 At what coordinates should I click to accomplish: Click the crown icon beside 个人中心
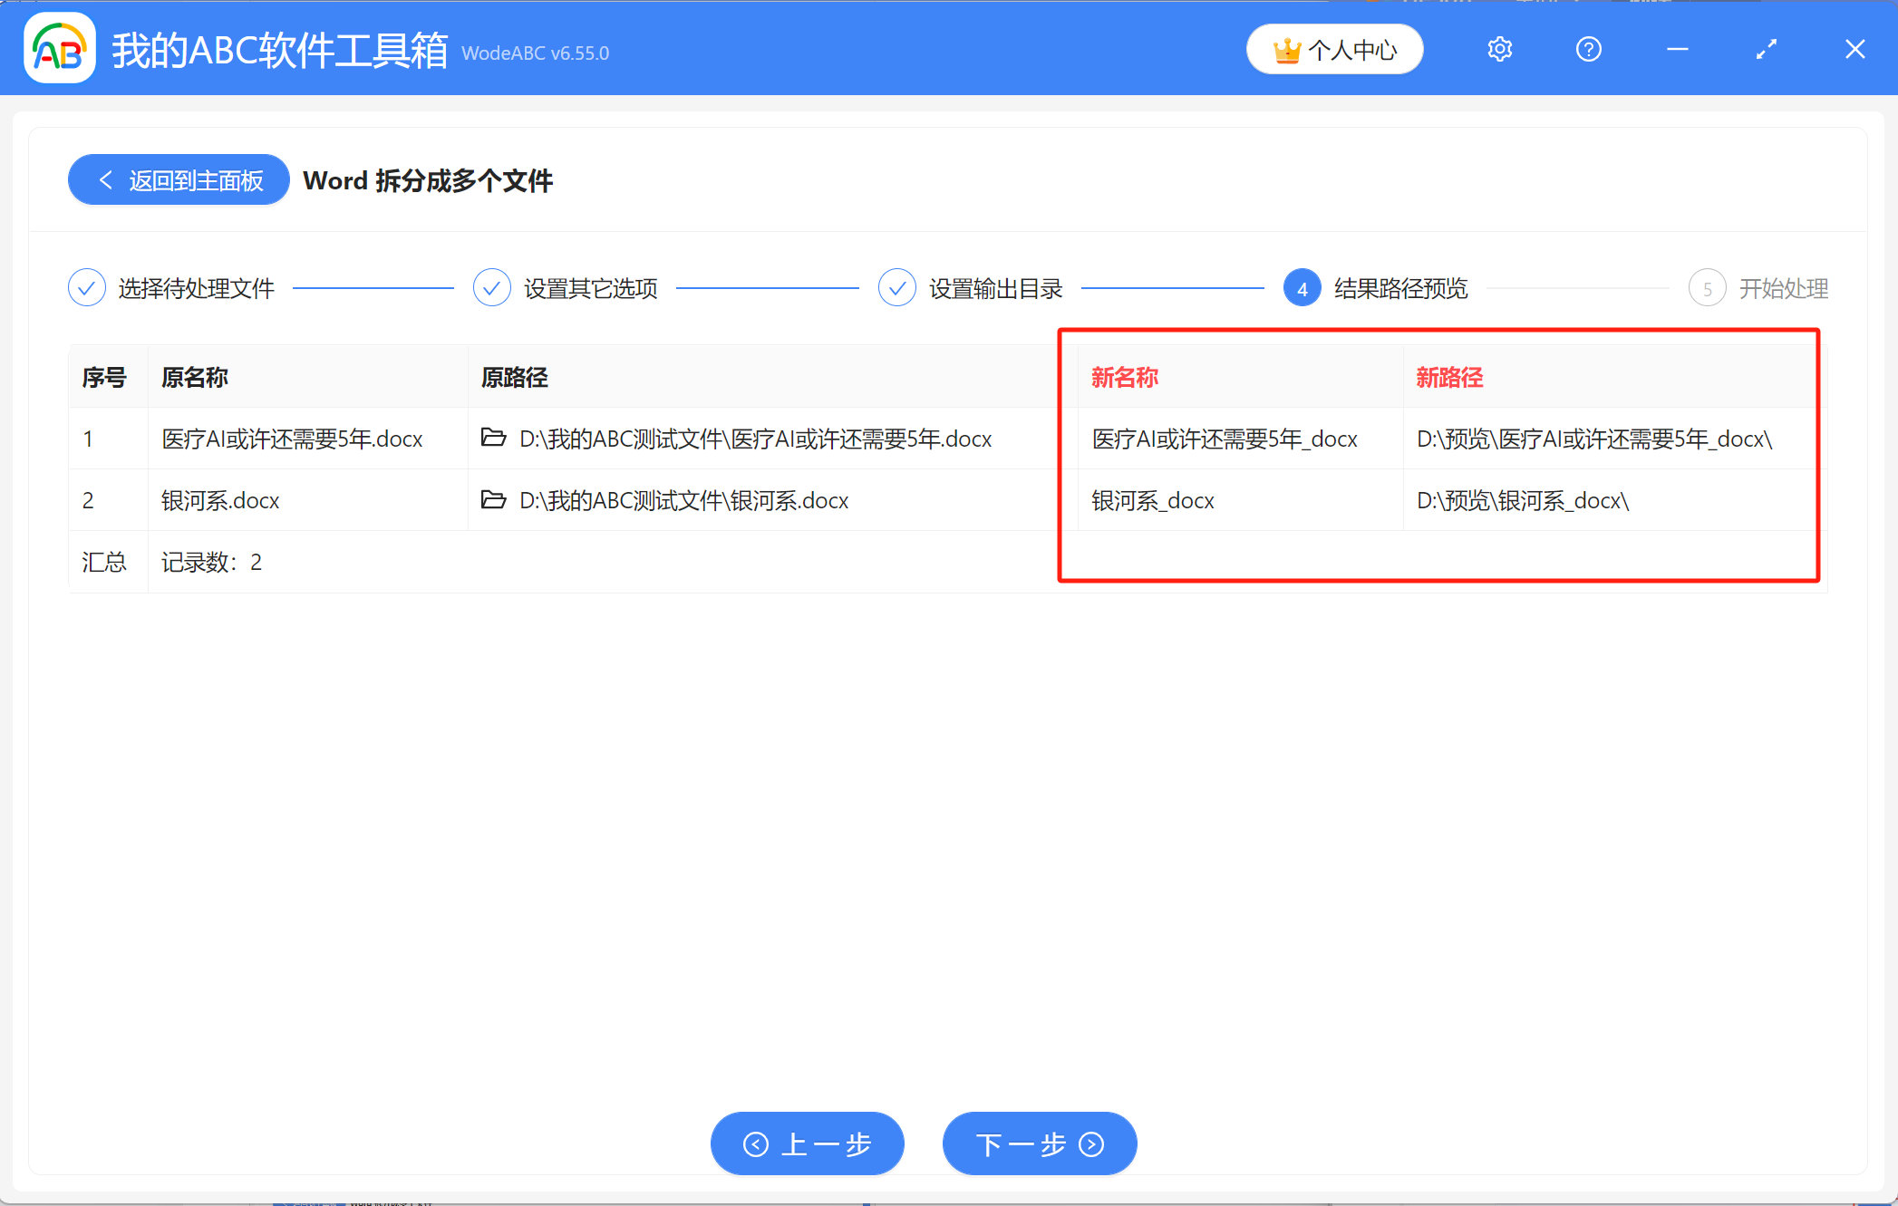click(1288, 50)
